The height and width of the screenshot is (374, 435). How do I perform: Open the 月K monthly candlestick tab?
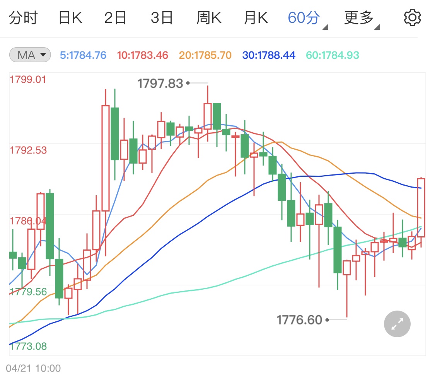[256, 18]
